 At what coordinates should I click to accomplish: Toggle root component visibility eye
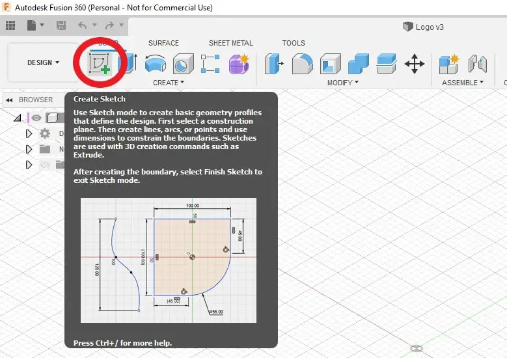(36, 118)
